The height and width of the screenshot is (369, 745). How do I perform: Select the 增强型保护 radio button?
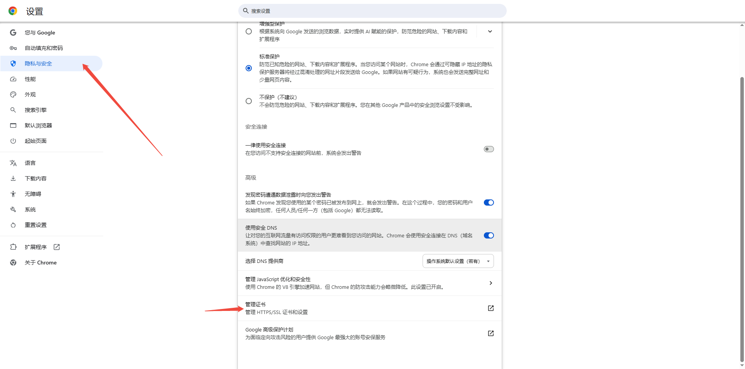(x=249, y=31)
